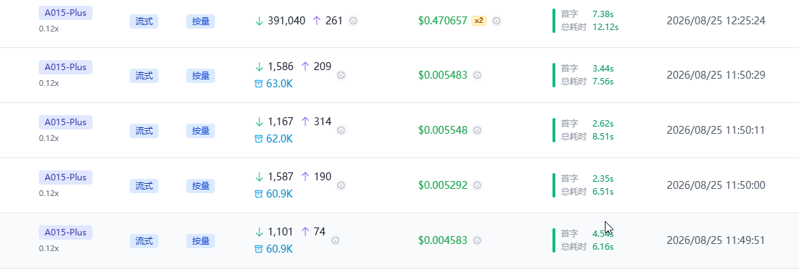Image resolution: width=799 pixels, height=269 pixels.
Task: Click info icon beside $0.005292 cost
Action: pos(477,185)
